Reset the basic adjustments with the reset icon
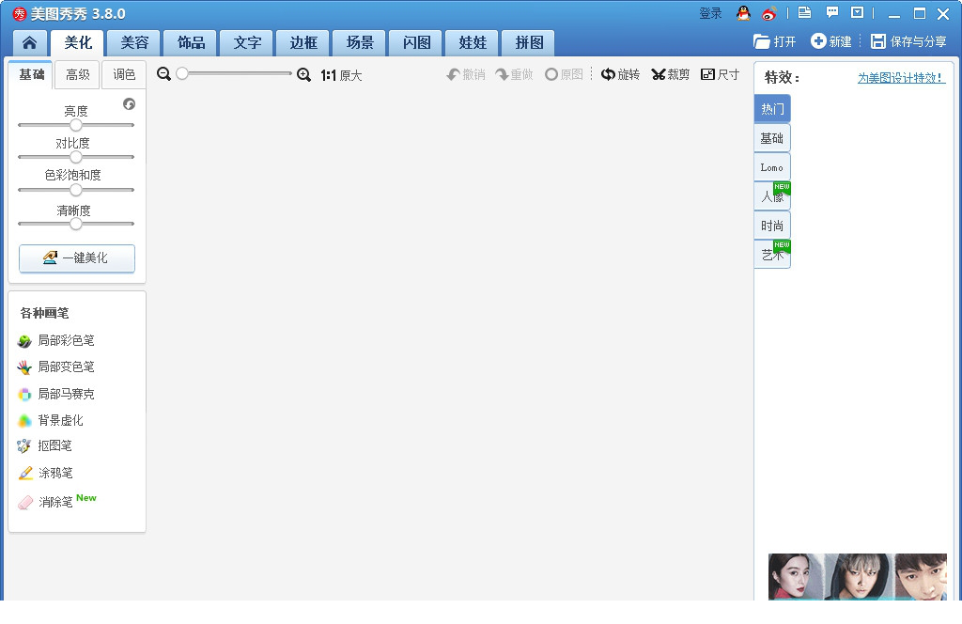962x624 pixels. pos(129,103)
